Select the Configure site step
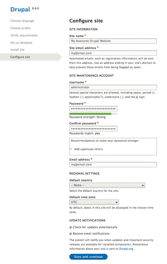This screenshot has width=167, height=264. coord(20,57)
